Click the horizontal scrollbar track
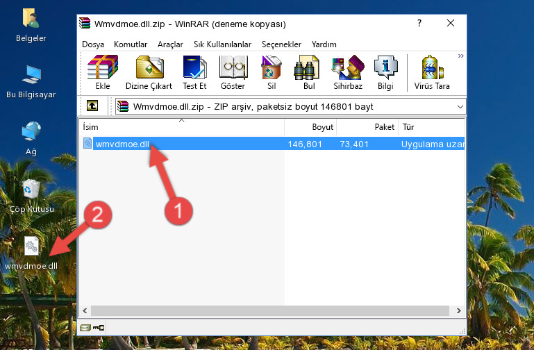Image resolution: width=534 pixels, height=350 pixels. coord(269,310)
